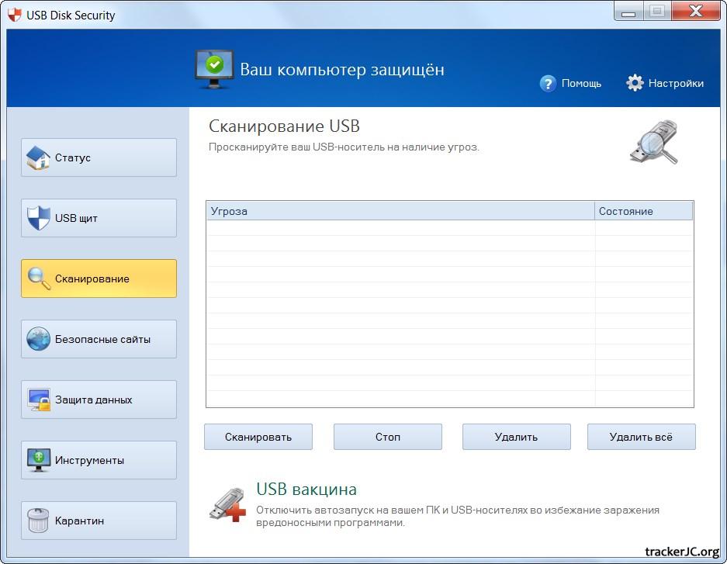Click the trash bin icon for Карантин
The height and width of the screenshot is (564, 727).
(38, 521)
